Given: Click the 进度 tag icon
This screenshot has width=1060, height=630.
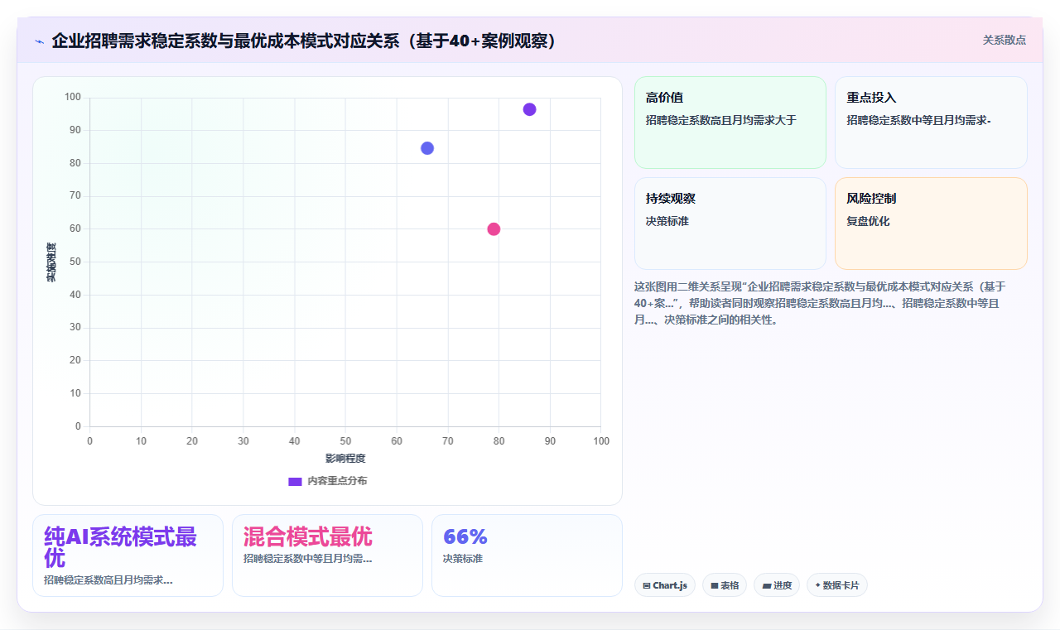Looking at the screenshot, I should (x=767, y=585).
